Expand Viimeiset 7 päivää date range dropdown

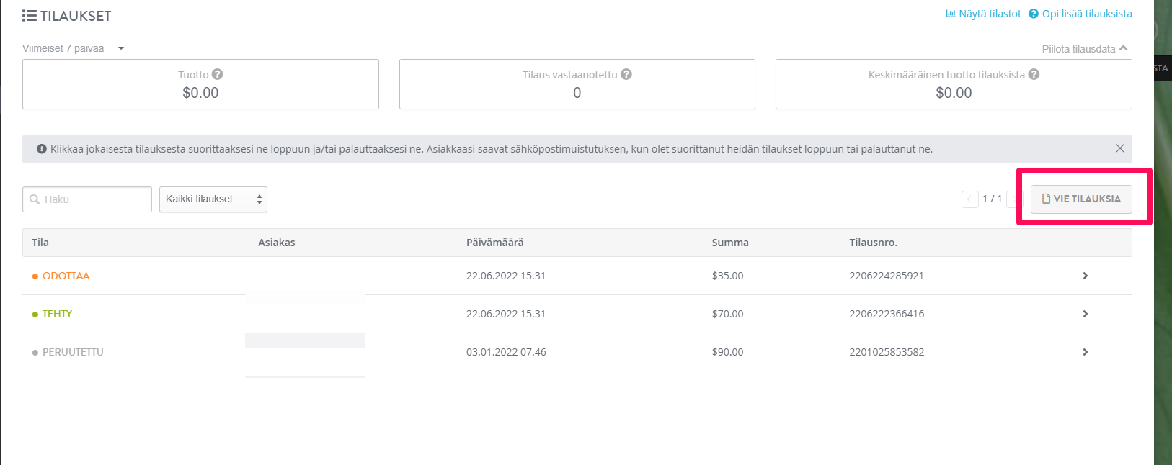tap(74, 48)
